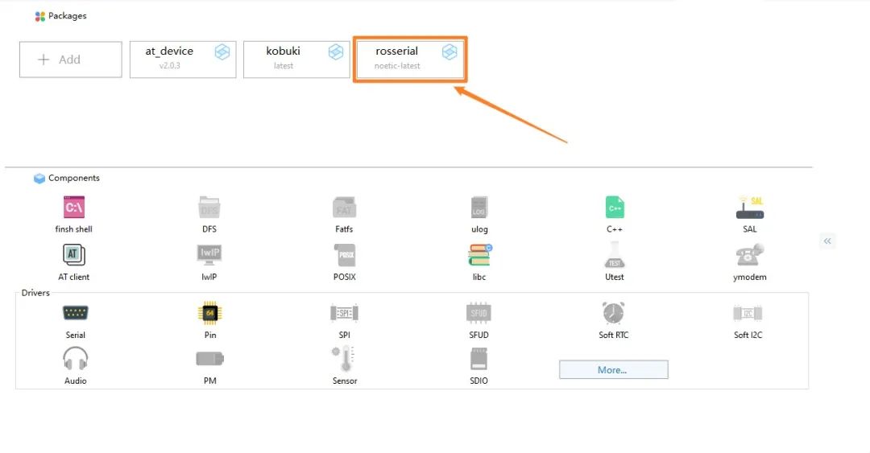870x453 pixels.
Task: Enable the ymodem telephone icon
Action: [750, 255]
